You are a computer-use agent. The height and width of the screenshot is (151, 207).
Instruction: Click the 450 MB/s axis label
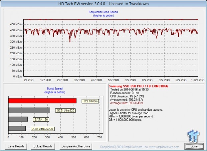click(x=16, y=24)
